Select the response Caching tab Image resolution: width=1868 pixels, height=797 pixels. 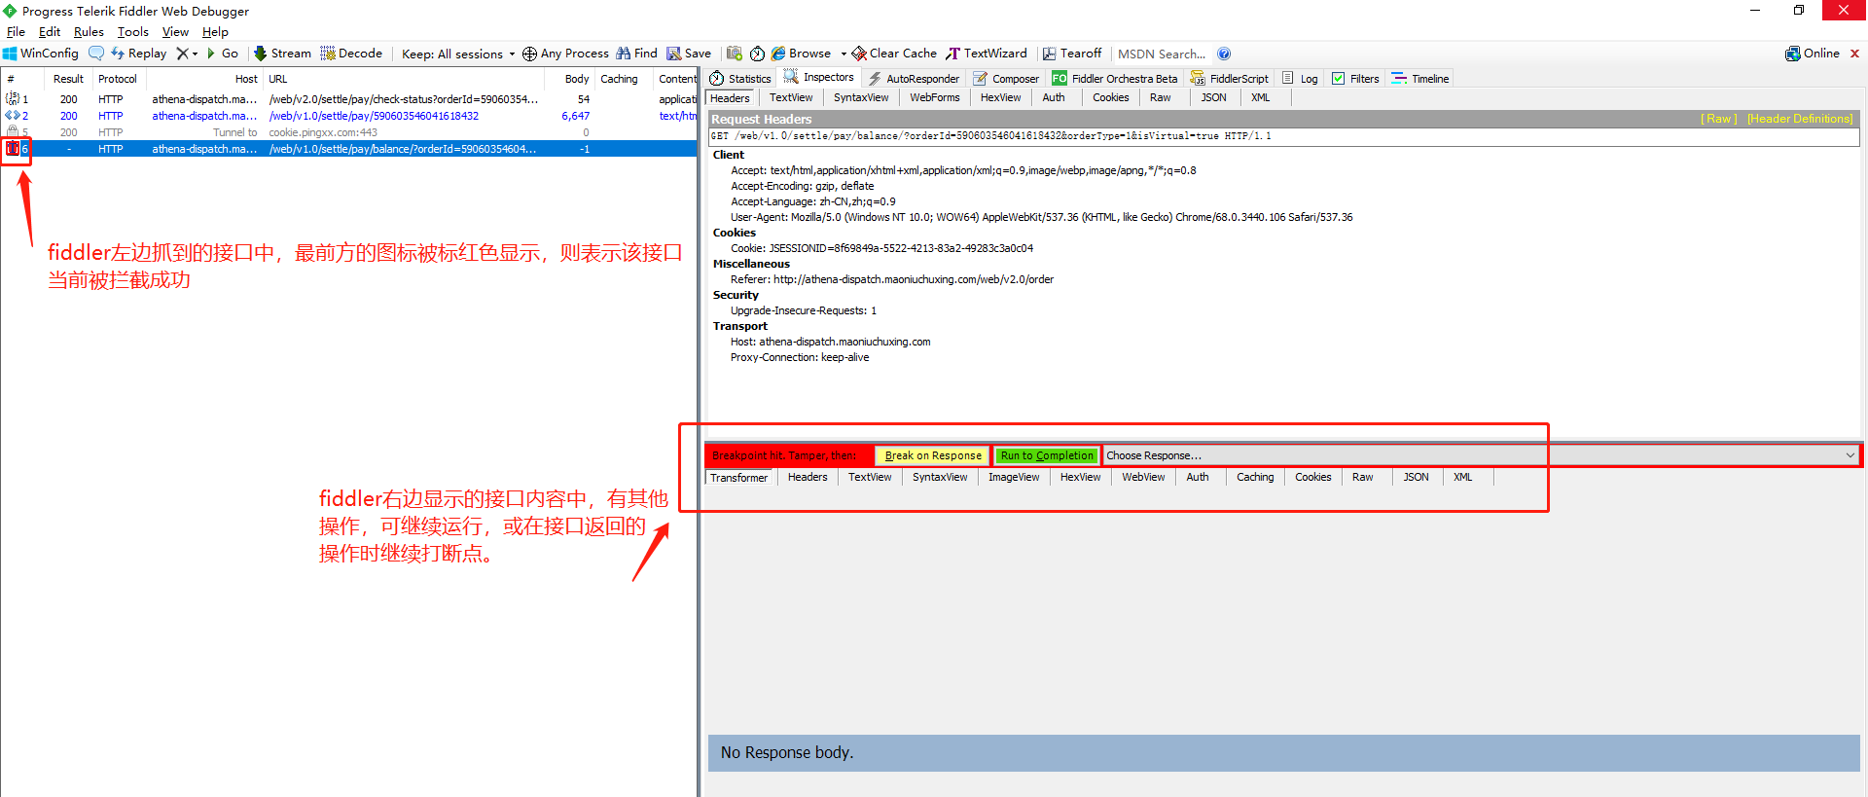click(1255, 477)
